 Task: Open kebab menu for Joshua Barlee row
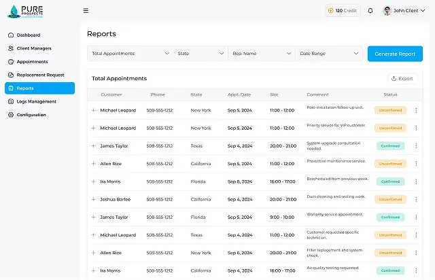416,199
